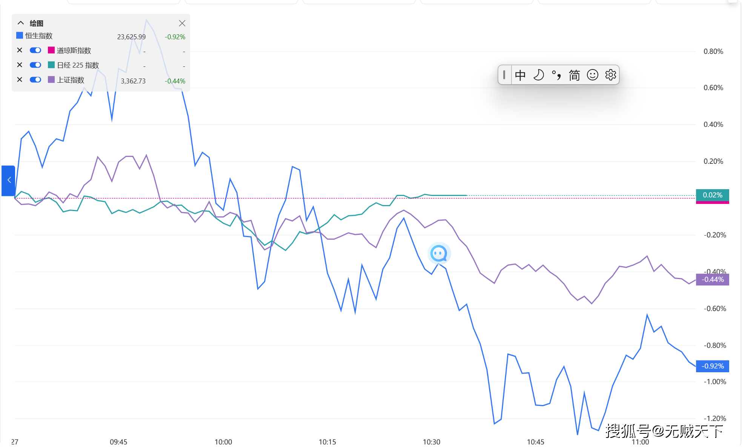742x447 pixels.
Task: Click the blue 恒生指数 color swatch
Action: [20, 35]
